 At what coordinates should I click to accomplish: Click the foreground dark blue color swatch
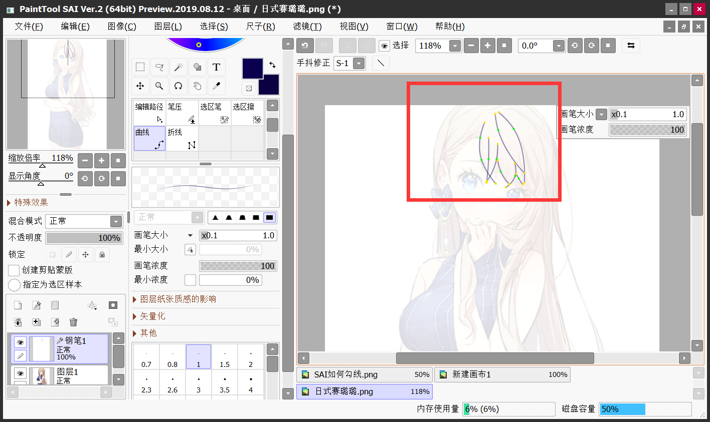pos(253,68)
